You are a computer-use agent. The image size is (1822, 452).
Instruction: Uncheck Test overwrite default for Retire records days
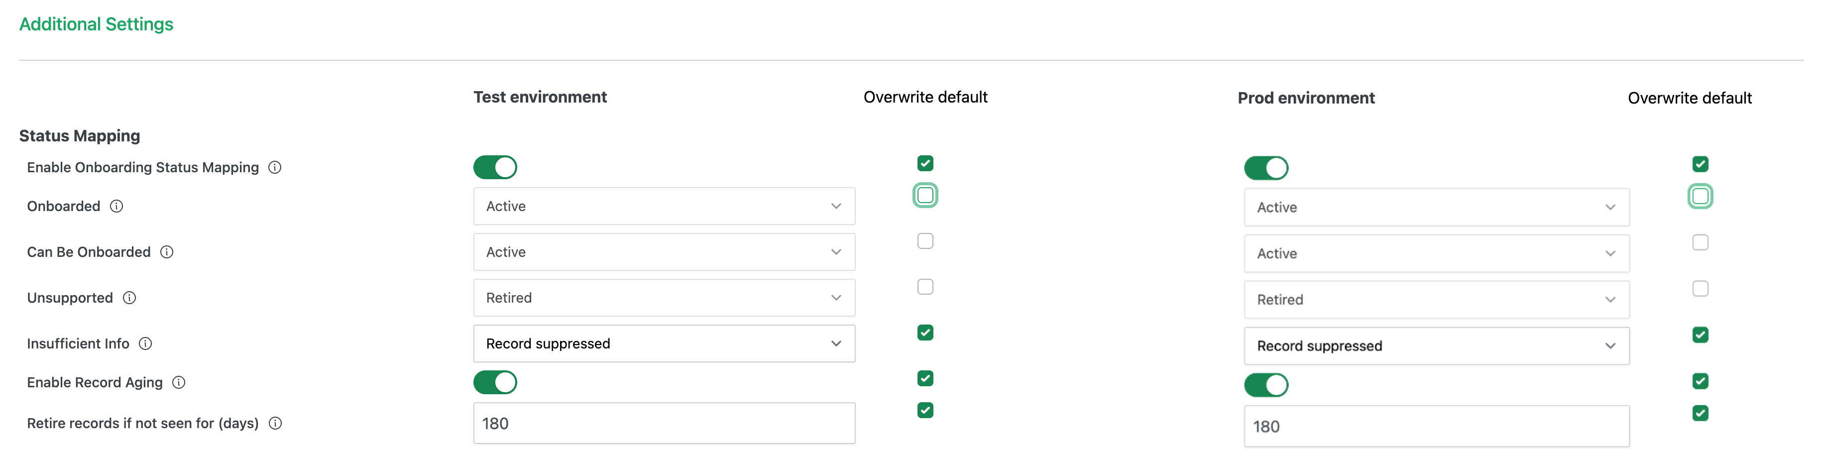point(925,410)
